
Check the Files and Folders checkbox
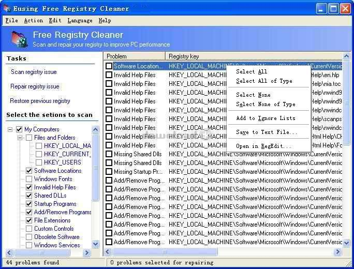point(29,138)
